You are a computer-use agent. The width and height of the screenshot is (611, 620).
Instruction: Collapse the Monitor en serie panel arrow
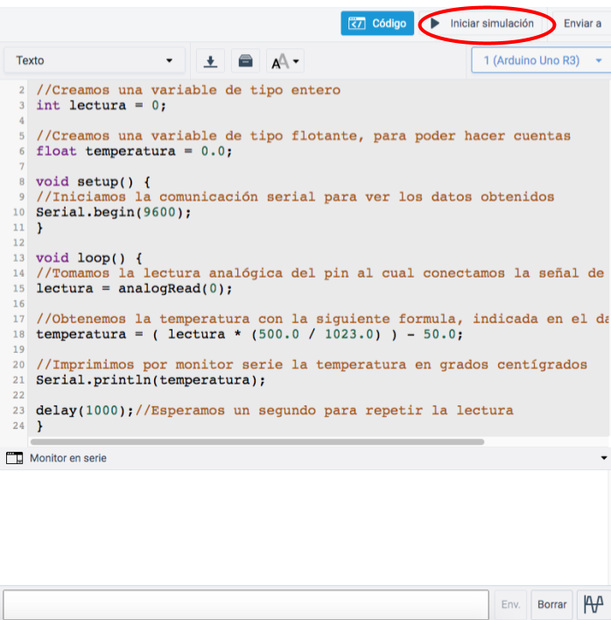click(603, 458)
